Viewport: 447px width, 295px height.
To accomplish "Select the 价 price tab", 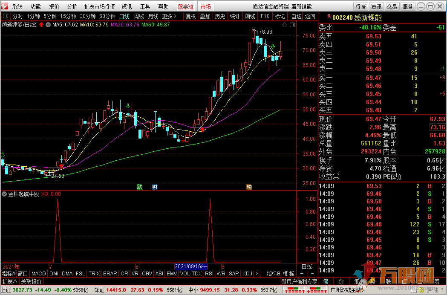I will tap(341, 281).
